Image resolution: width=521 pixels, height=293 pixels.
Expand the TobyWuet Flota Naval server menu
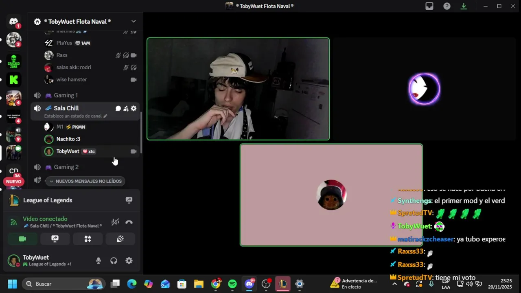click(134, 22)
